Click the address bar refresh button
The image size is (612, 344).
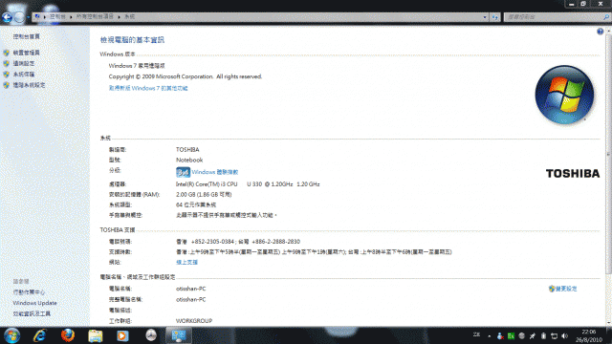494,17
